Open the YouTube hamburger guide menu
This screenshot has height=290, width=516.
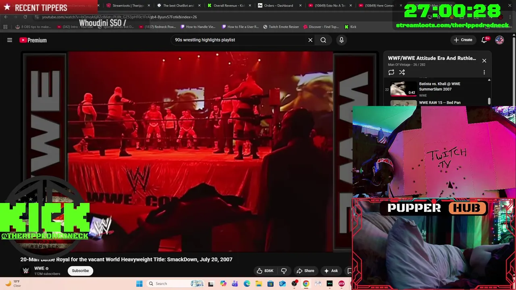(10, 40)
